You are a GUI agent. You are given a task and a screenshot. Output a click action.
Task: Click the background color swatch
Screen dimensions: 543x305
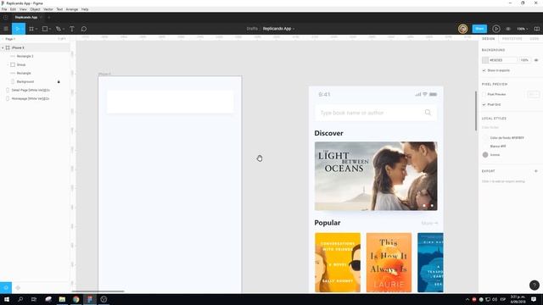[485, 60]
